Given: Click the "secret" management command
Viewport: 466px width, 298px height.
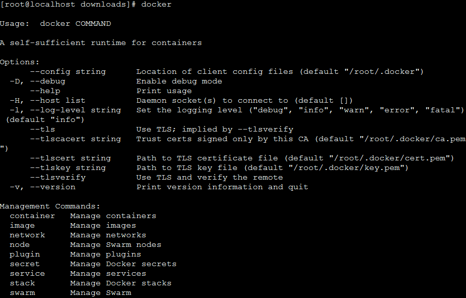Looking at the screenshot, I should click(25, 264).
